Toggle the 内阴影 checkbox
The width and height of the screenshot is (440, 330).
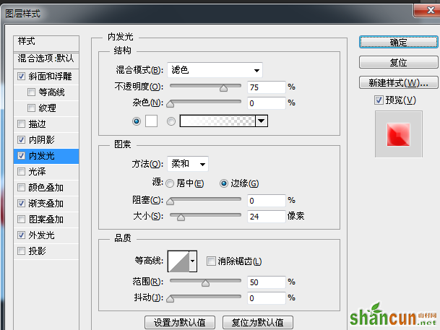click(21, 139)
